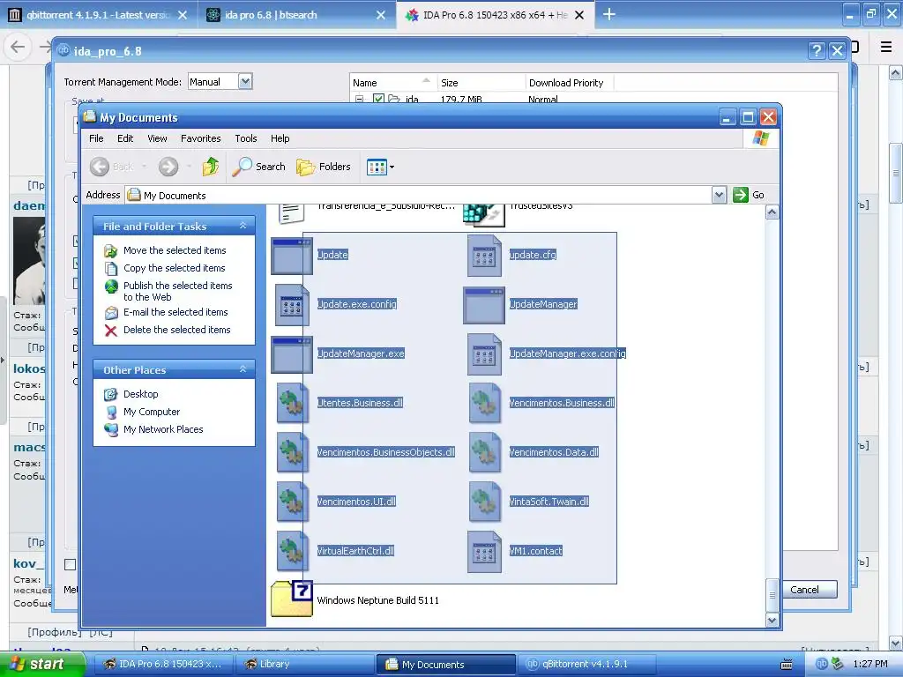Select the update.cfg file icon
The width and height of the screenshot is (903, 677).
coord(484,256)
